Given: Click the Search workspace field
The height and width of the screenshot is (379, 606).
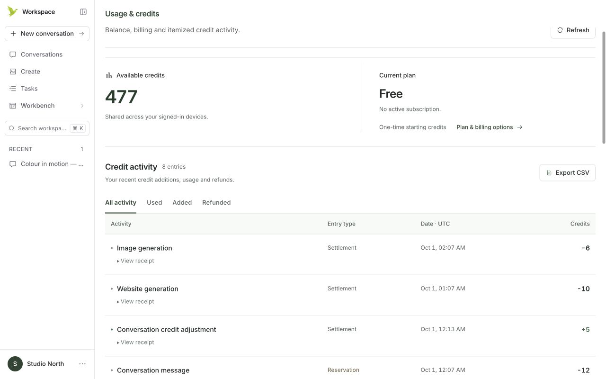Looking at the screenshot, I should click(x=47, y=128).
